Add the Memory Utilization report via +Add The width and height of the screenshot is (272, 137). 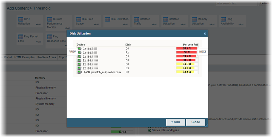tap(212, 24)
